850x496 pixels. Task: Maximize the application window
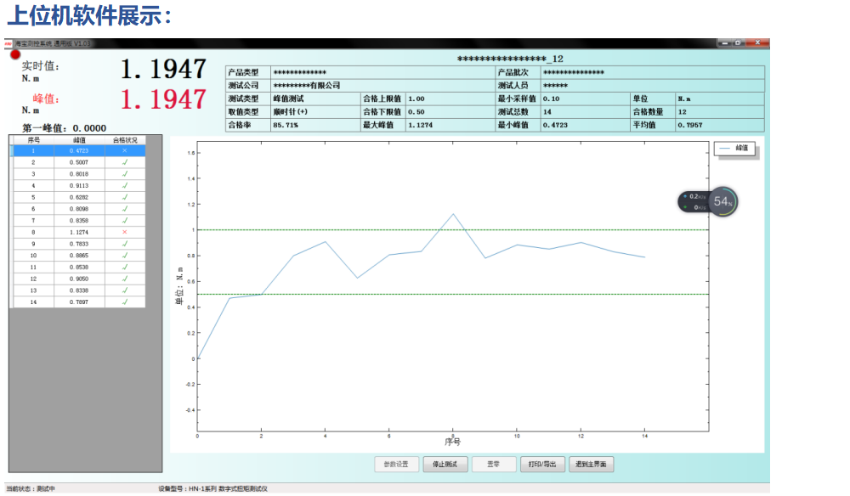pos(737,42)
